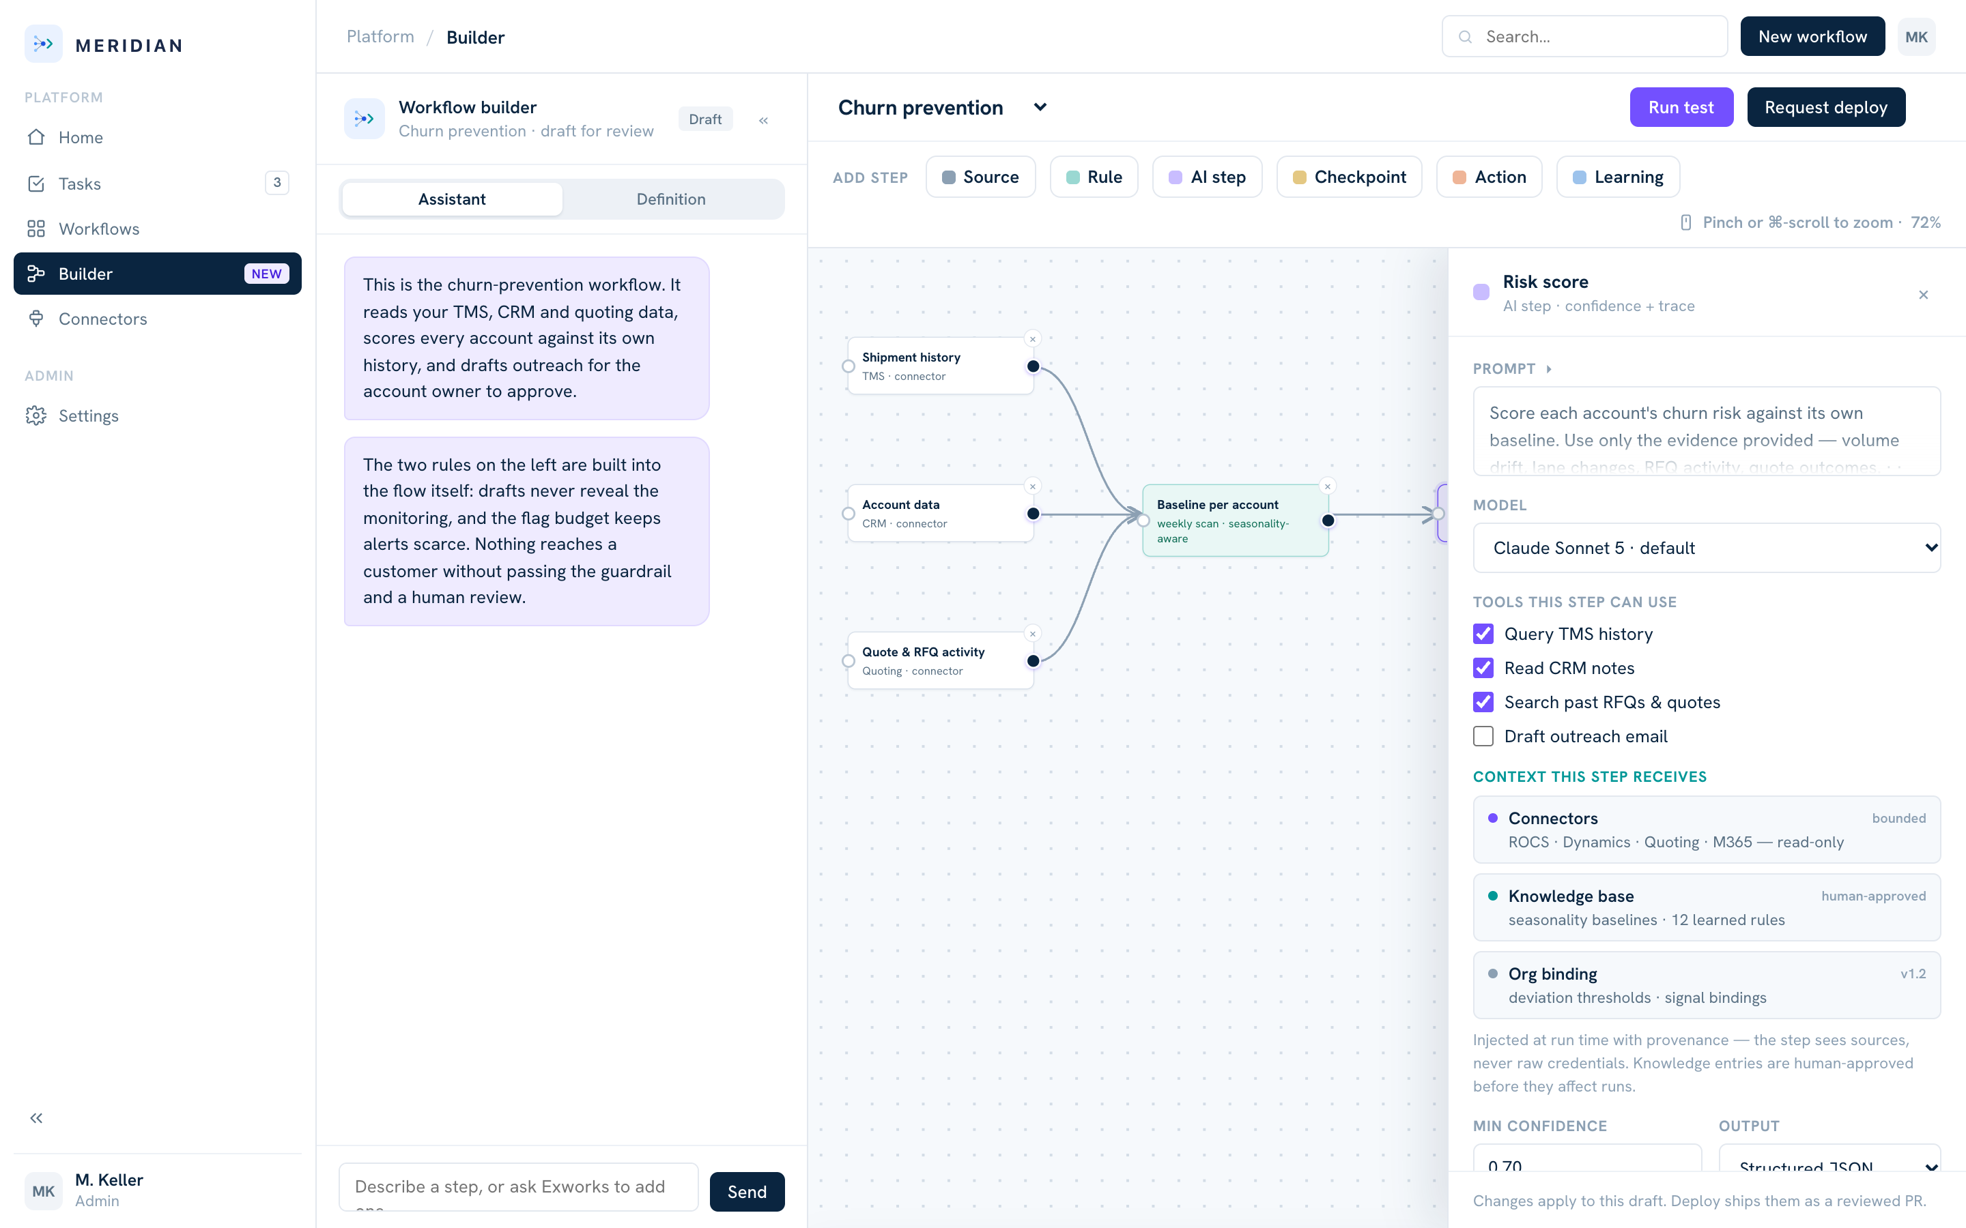Remove the Shipment history node
The width and height of the screenshot is (1966, 1228).
pos(1033,340)
